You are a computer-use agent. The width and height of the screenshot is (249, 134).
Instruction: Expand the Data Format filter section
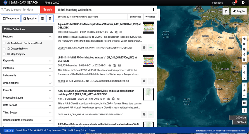click(27, 105)
